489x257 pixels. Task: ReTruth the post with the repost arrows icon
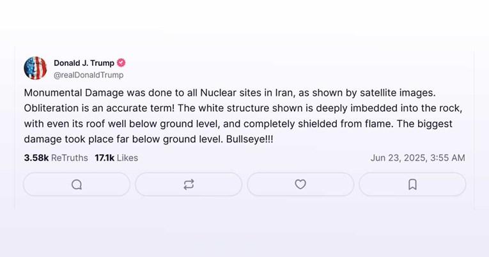(x=189, y=184)
